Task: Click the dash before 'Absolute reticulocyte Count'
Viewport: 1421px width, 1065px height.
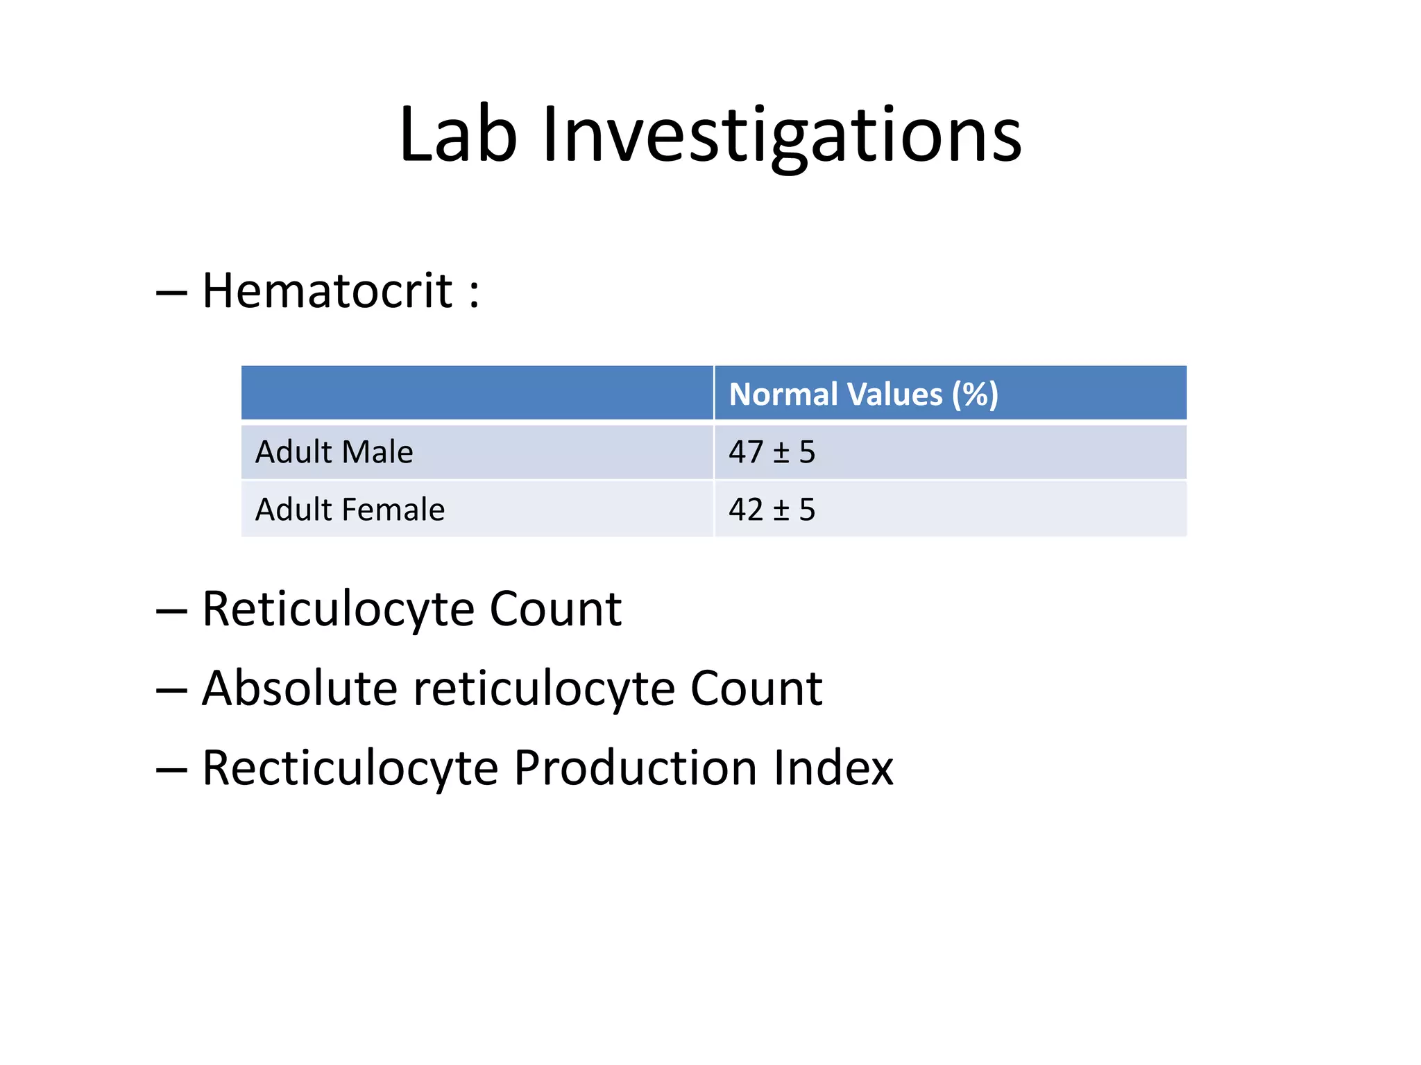Action: (x=171, y=691)
